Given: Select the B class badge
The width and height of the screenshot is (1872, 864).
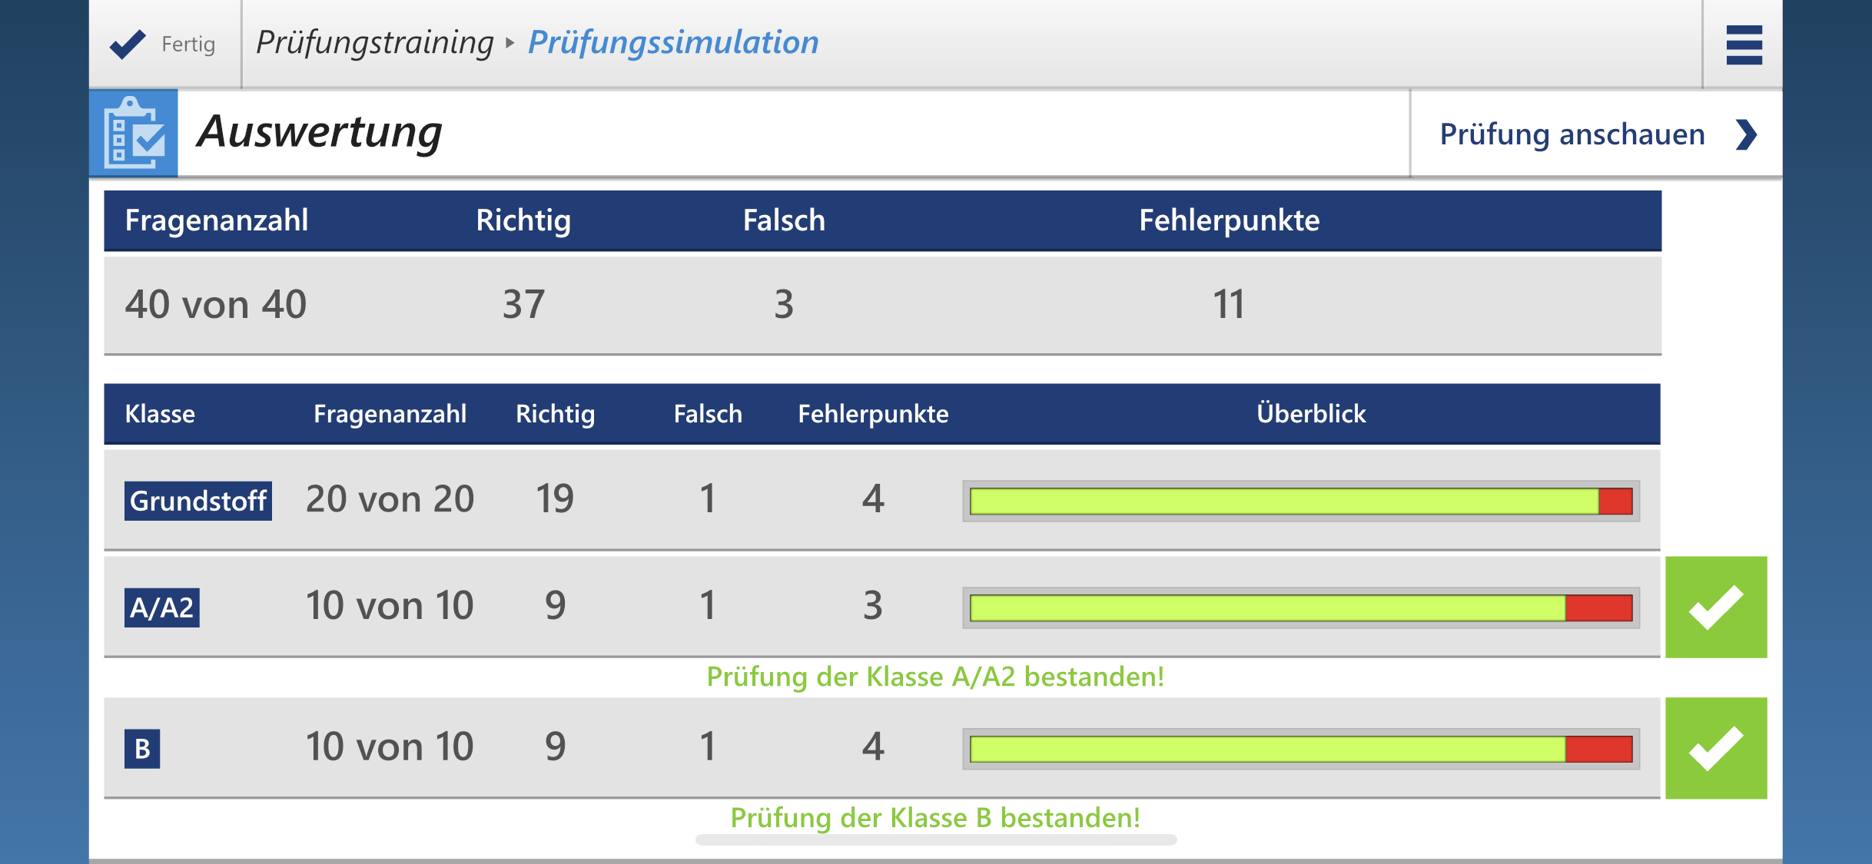Looking at the screenshot, I should (x=142, y=746).
